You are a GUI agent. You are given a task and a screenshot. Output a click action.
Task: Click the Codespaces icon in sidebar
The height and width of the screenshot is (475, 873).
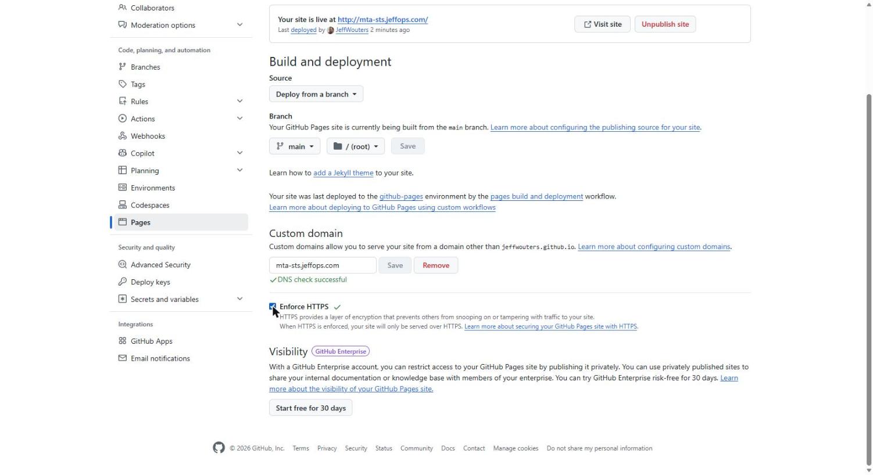point(122,205)
